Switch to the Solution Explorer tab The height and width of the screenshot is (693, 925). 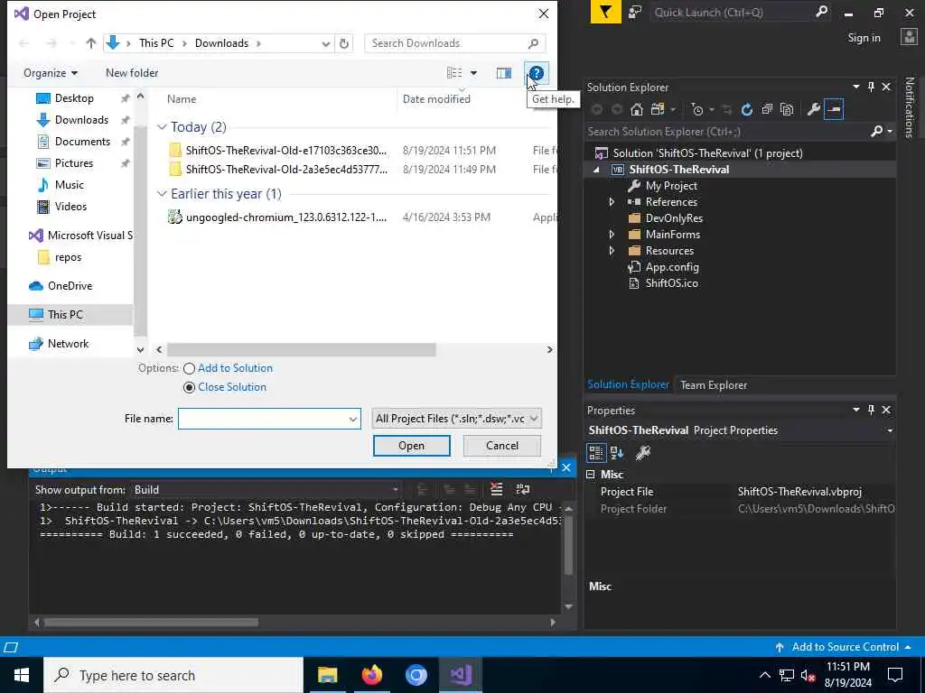coord(628,384)
